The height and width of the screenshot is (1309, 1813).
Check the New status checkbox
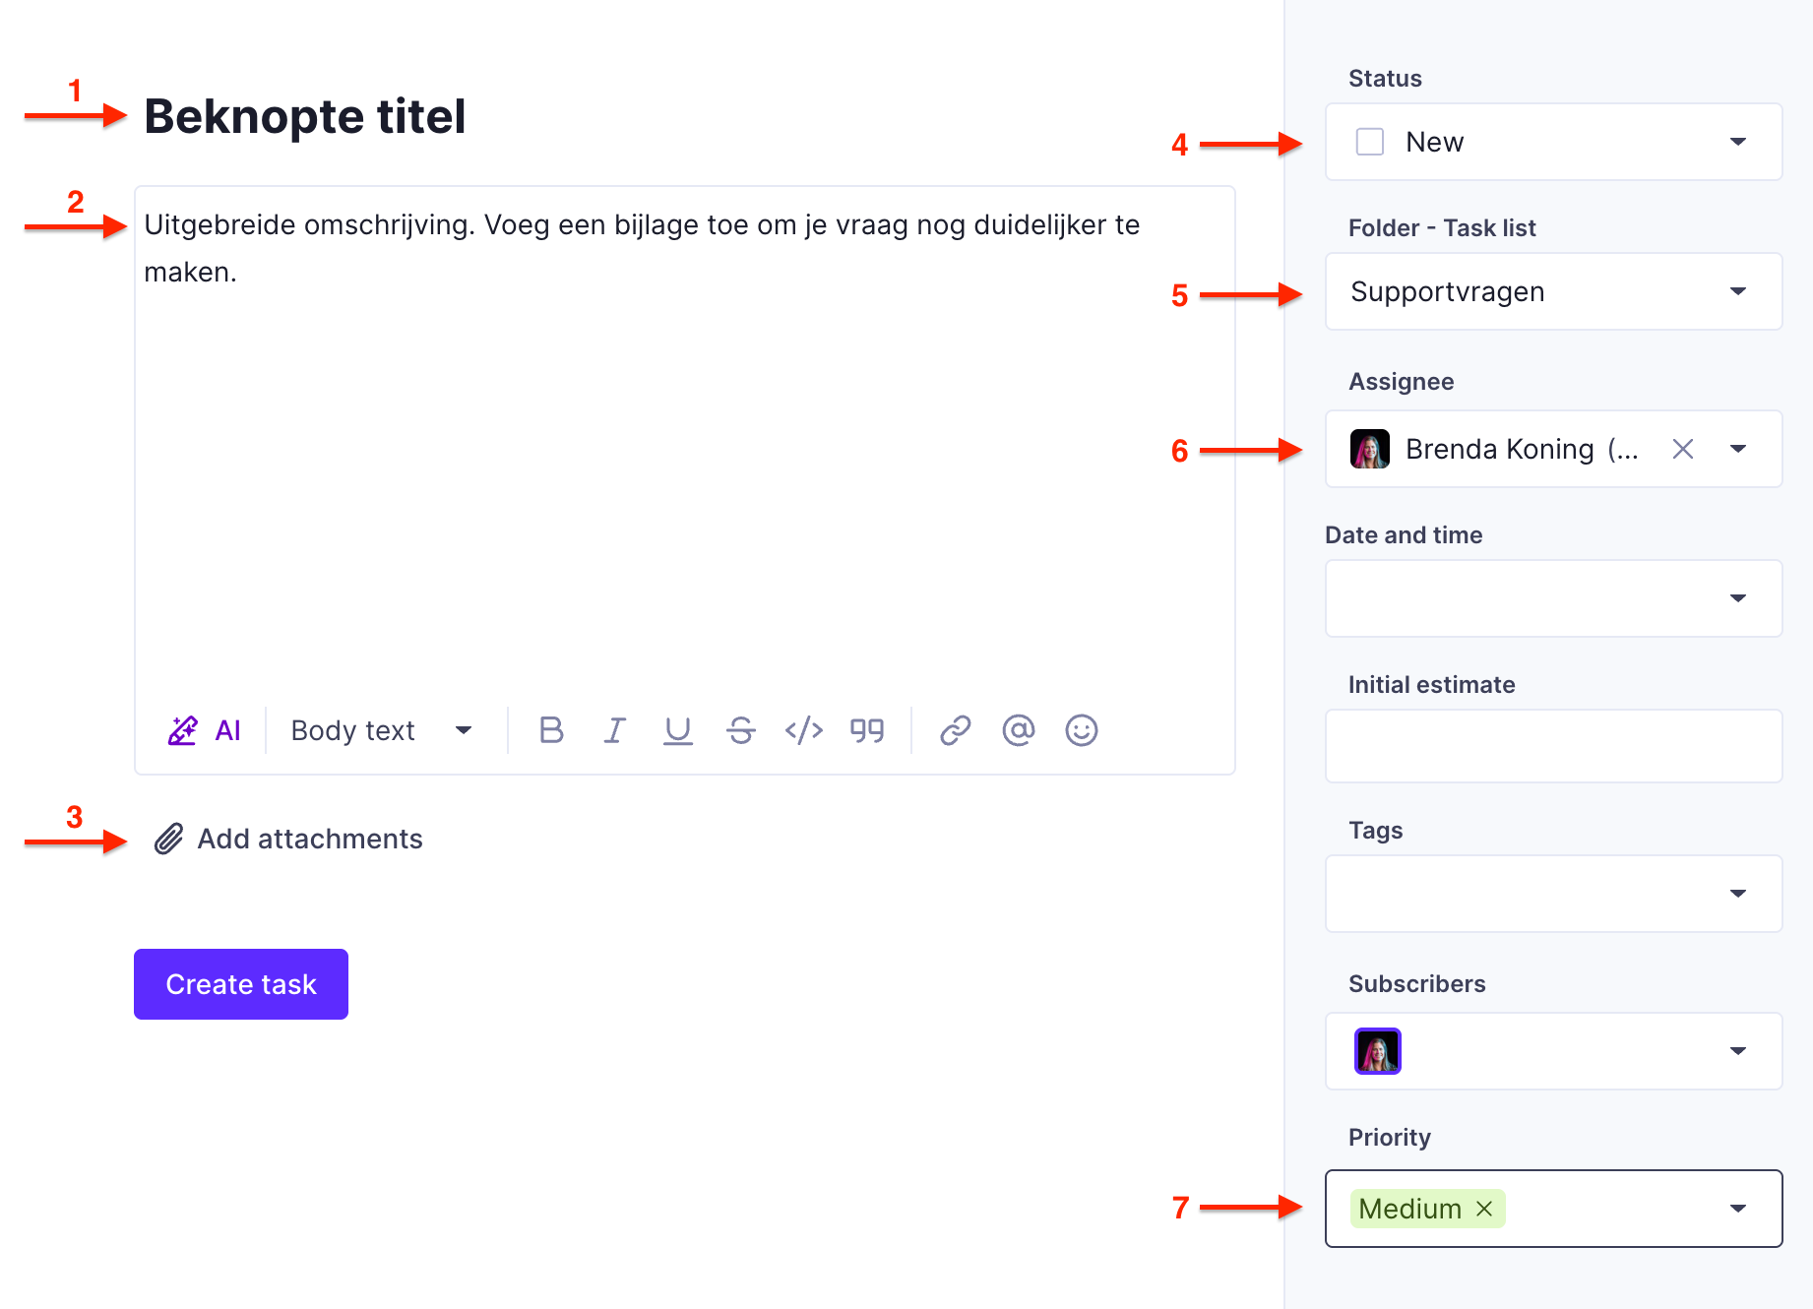click(x=1369, y=142)
